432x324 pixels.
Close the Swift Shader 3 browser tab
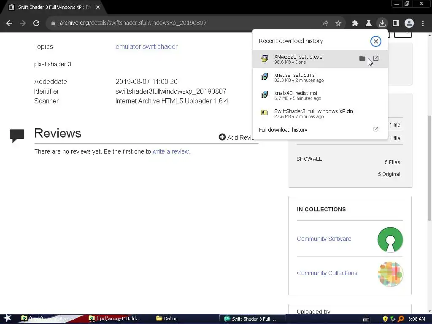click(98, 7)
